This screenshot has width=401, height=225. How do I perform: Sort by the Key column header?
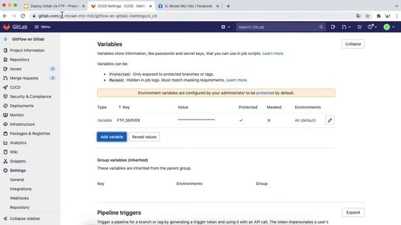(x=124, y=107)
